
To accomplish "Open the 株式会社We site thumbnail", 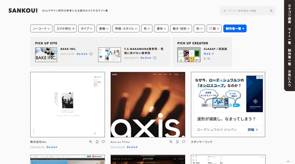I will point(68,105).
